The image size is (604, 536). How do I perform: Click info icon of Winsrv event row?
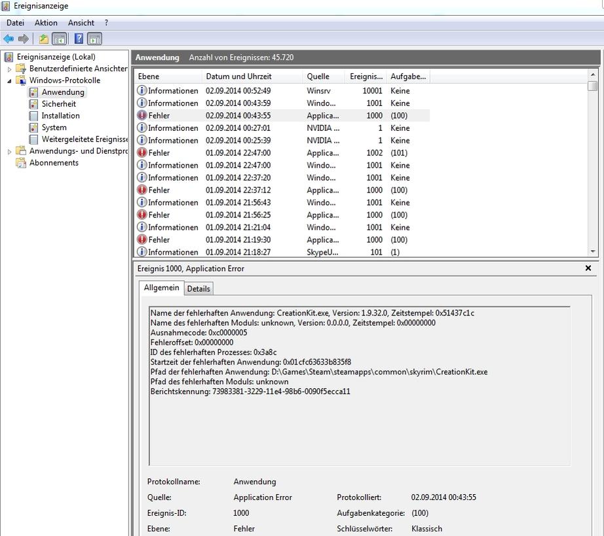(142, 90)
